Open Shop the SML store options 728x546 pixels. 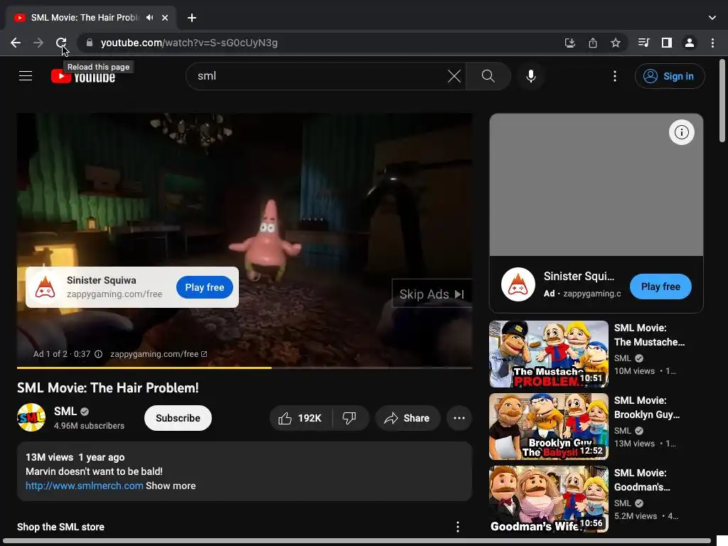(x=458, y=527)
